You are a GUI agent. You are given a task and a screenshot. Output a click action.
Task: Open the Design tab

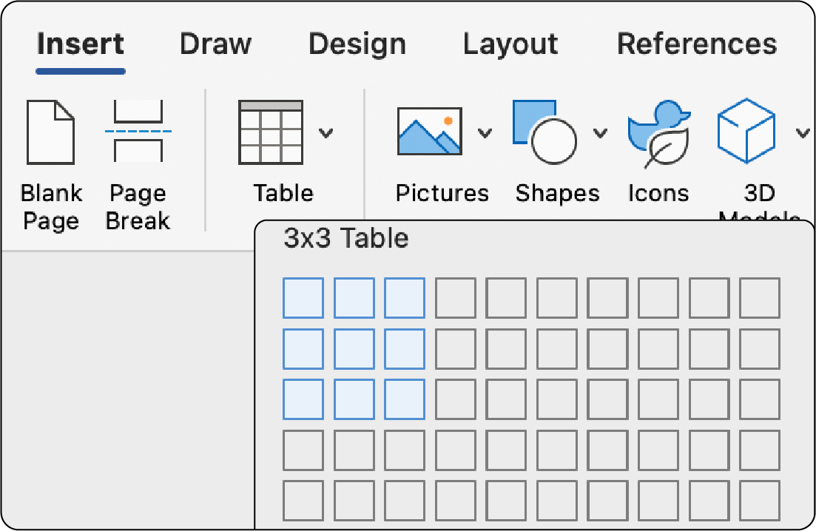coord(357,44)
